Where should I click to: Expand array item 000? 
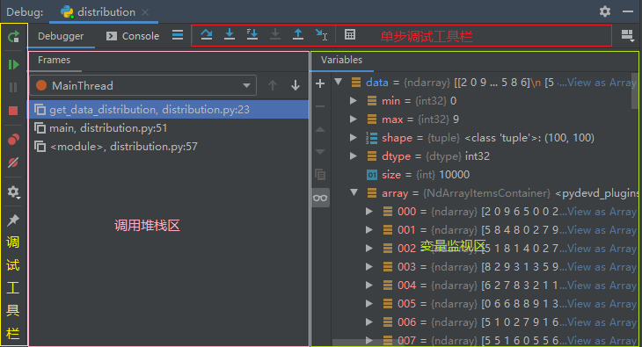(x=368, y=211)
